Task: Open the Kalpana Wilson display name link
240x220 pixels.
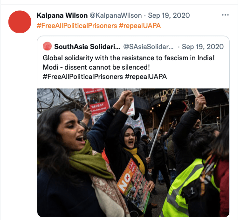Action: (62, 15)
